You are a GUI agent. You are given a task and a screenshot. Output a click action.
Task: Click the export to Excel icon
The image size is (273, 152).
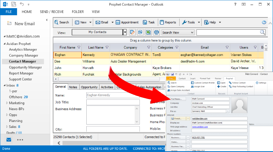[148, 32]
